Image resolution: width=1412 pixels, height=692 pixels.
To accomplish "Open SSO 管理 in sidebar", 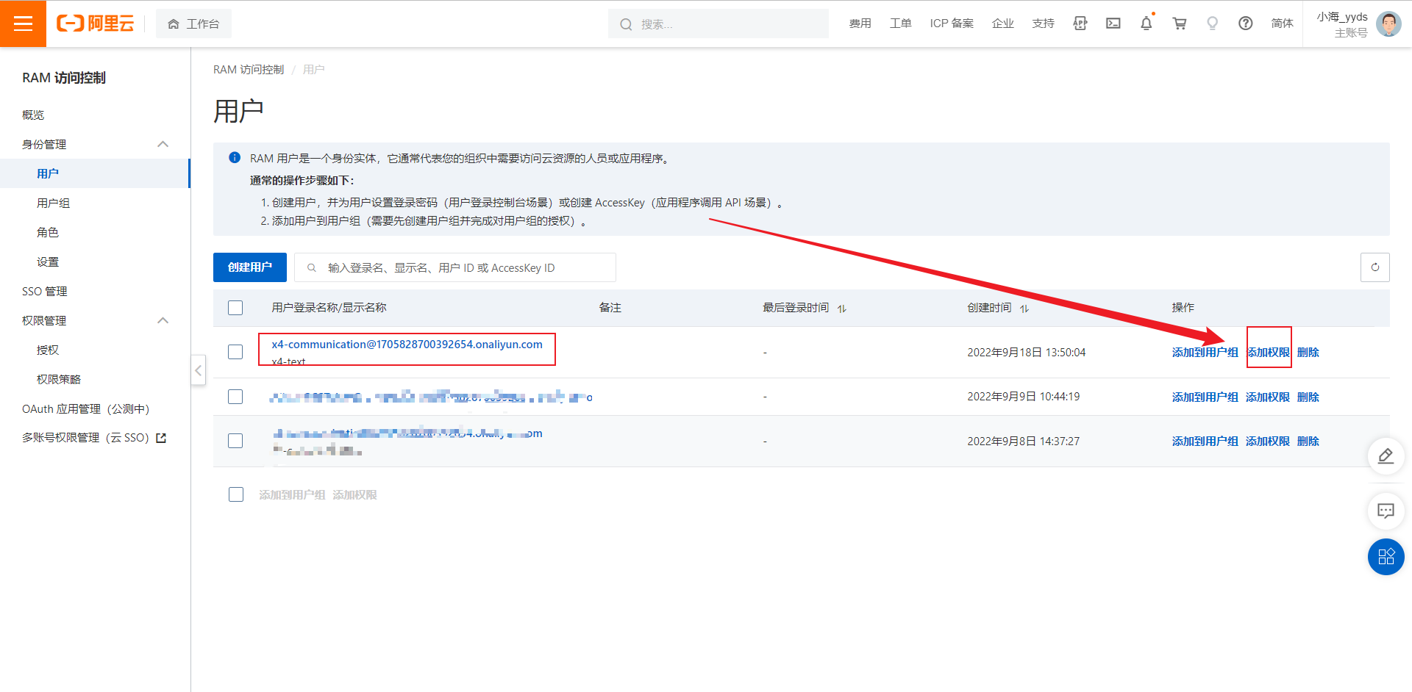I will point(44,291).
